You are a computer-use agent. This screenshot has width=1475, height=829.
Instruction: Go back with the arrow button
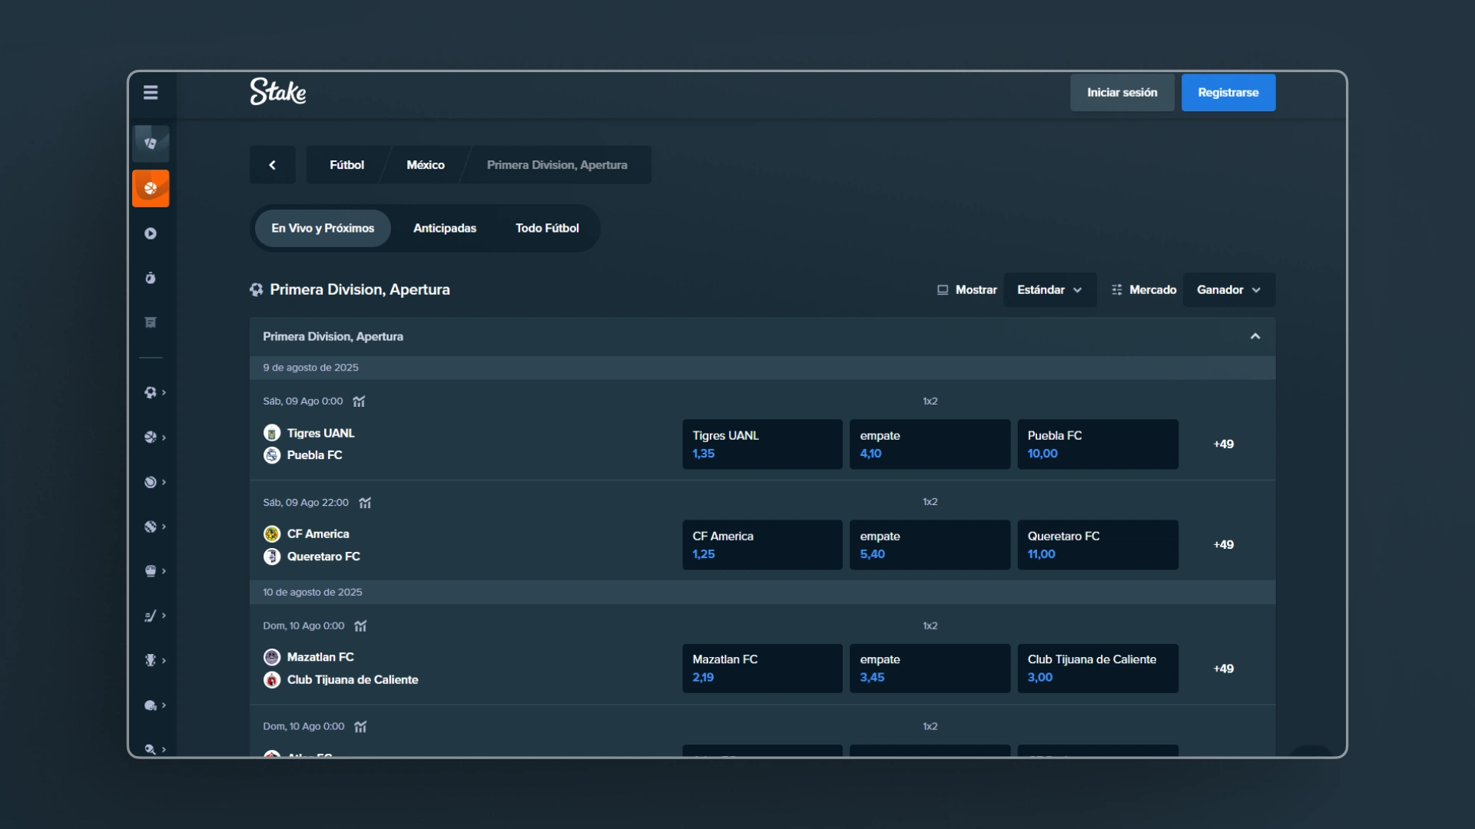pyautogui.click(x=272, y=165)
